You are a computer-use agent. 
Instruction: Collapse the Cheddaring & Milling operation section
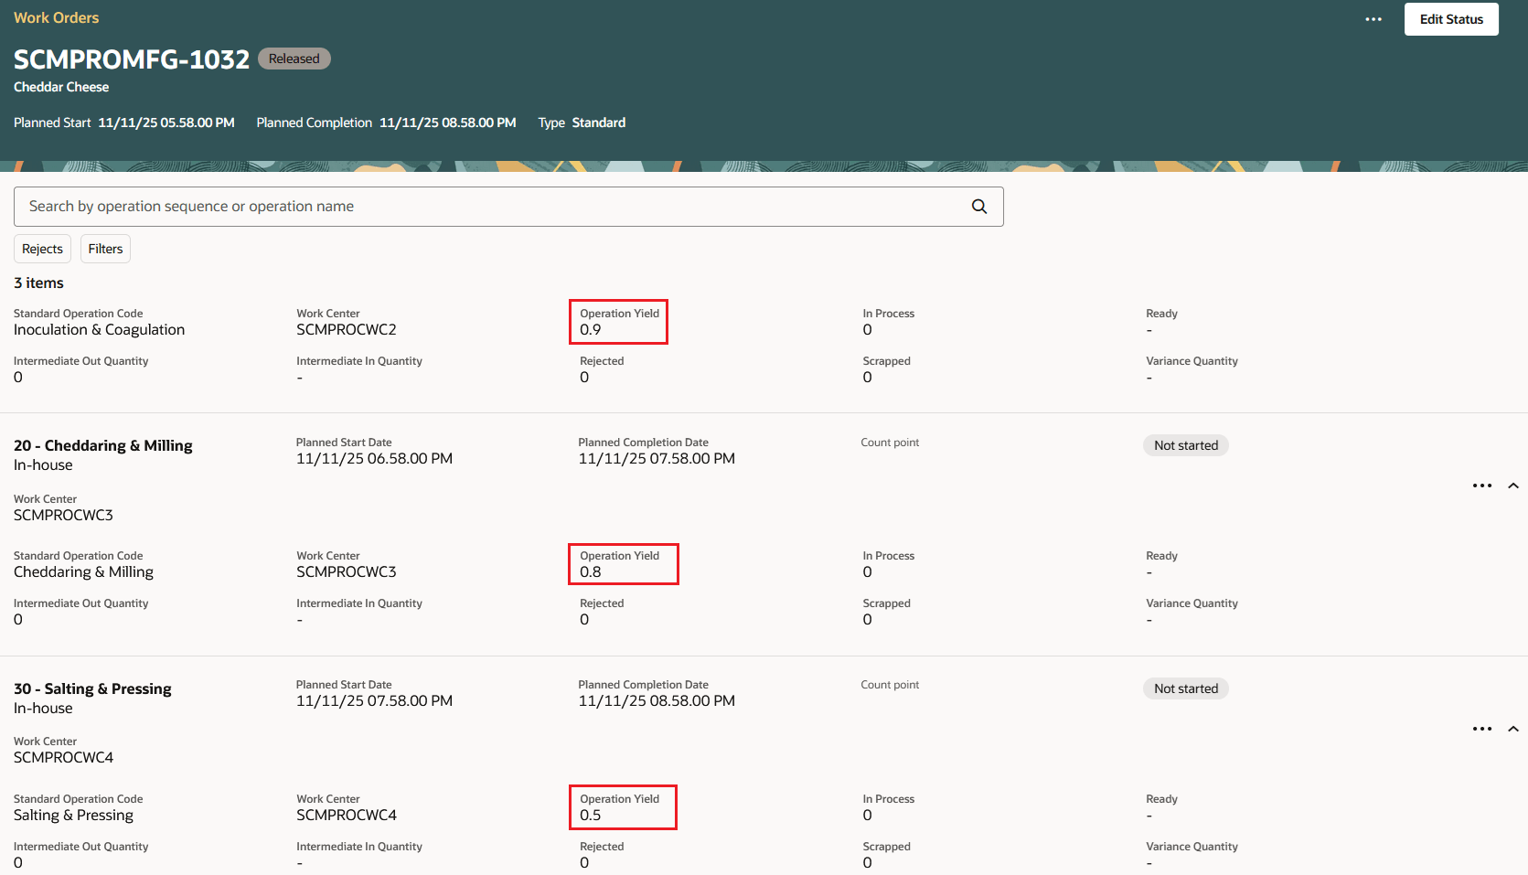point(1514,486)
